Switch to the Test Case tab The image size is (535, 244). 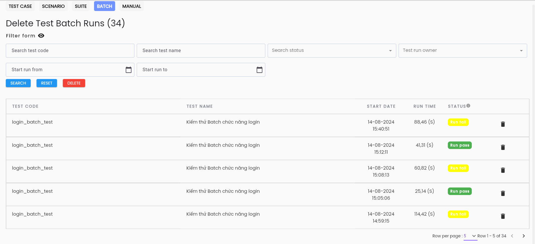(20, 6)
